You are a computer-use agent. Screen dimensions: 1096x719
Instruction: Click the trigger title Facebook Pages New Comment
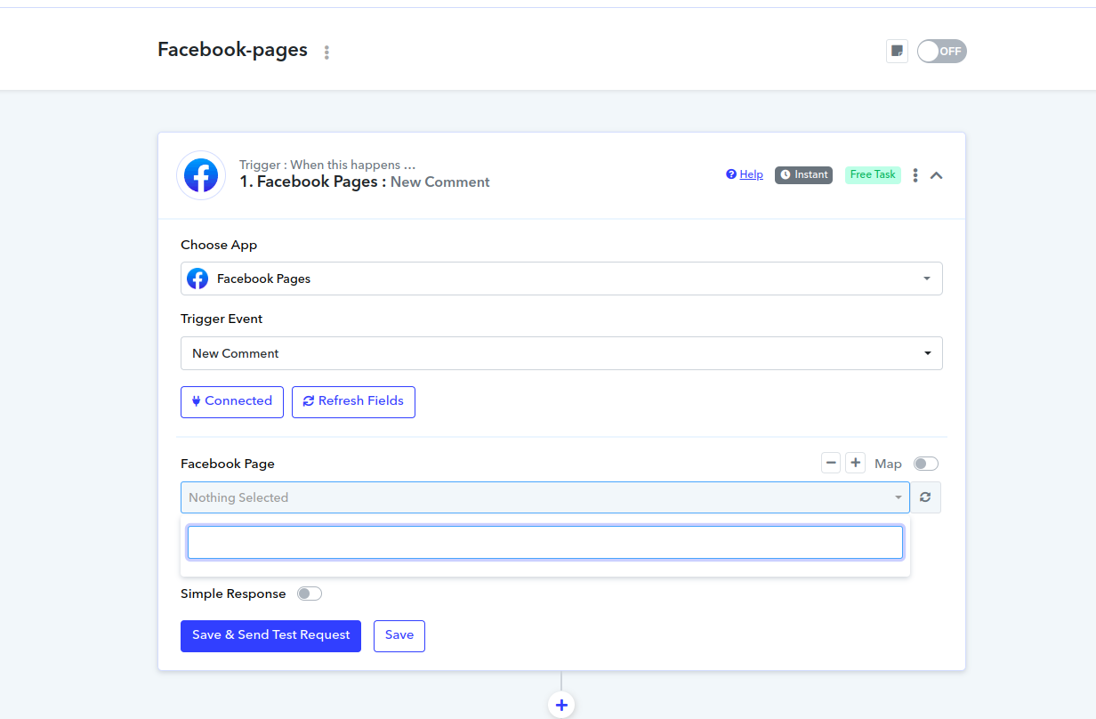tap(365, 182)
